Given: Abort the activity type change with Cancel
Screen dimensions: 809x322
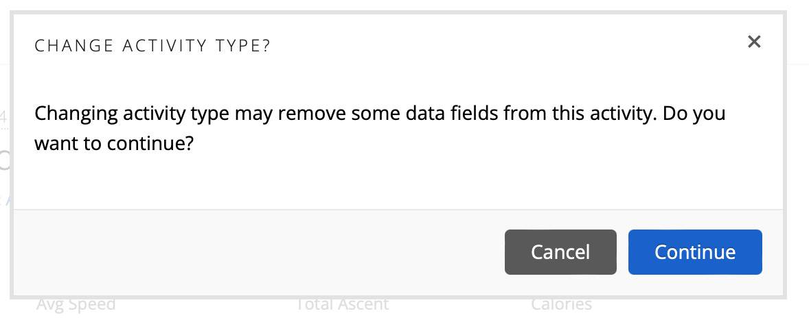Looking at the screenshot, I should [560, 252].
